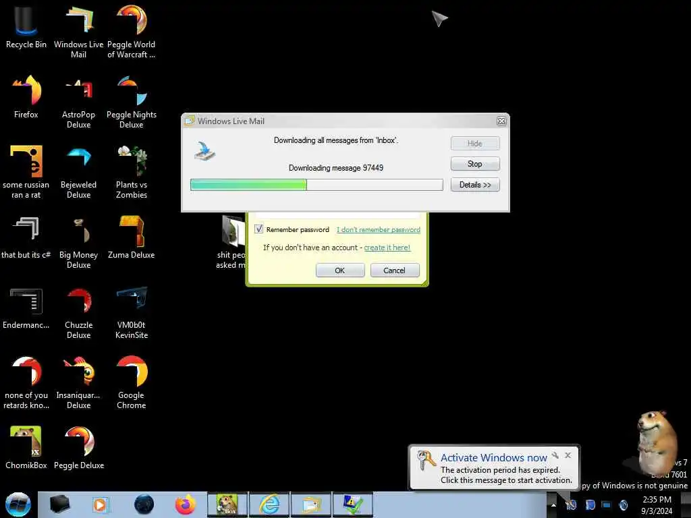Select the VM0b0t KevinSite desktop icon
The height and width of the screenshot is (518, 691).
click(132, 312)
